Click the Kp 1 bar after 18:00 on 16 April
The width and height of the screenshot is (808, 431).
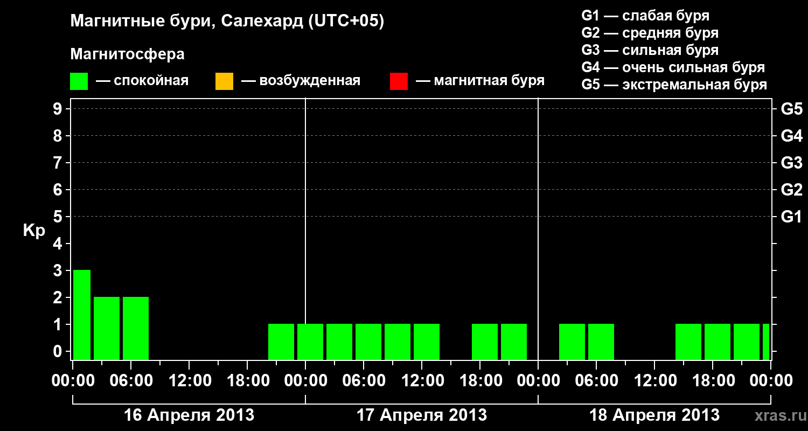pyautogui.click(x=281, y=342)
